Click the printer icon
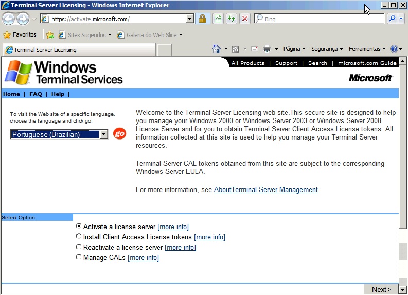This screenshot has height=295, width=408. [267, 49]
